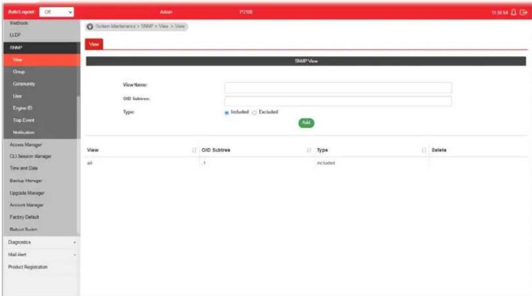Expand the Diagnostics menu section

click(41, 242)
